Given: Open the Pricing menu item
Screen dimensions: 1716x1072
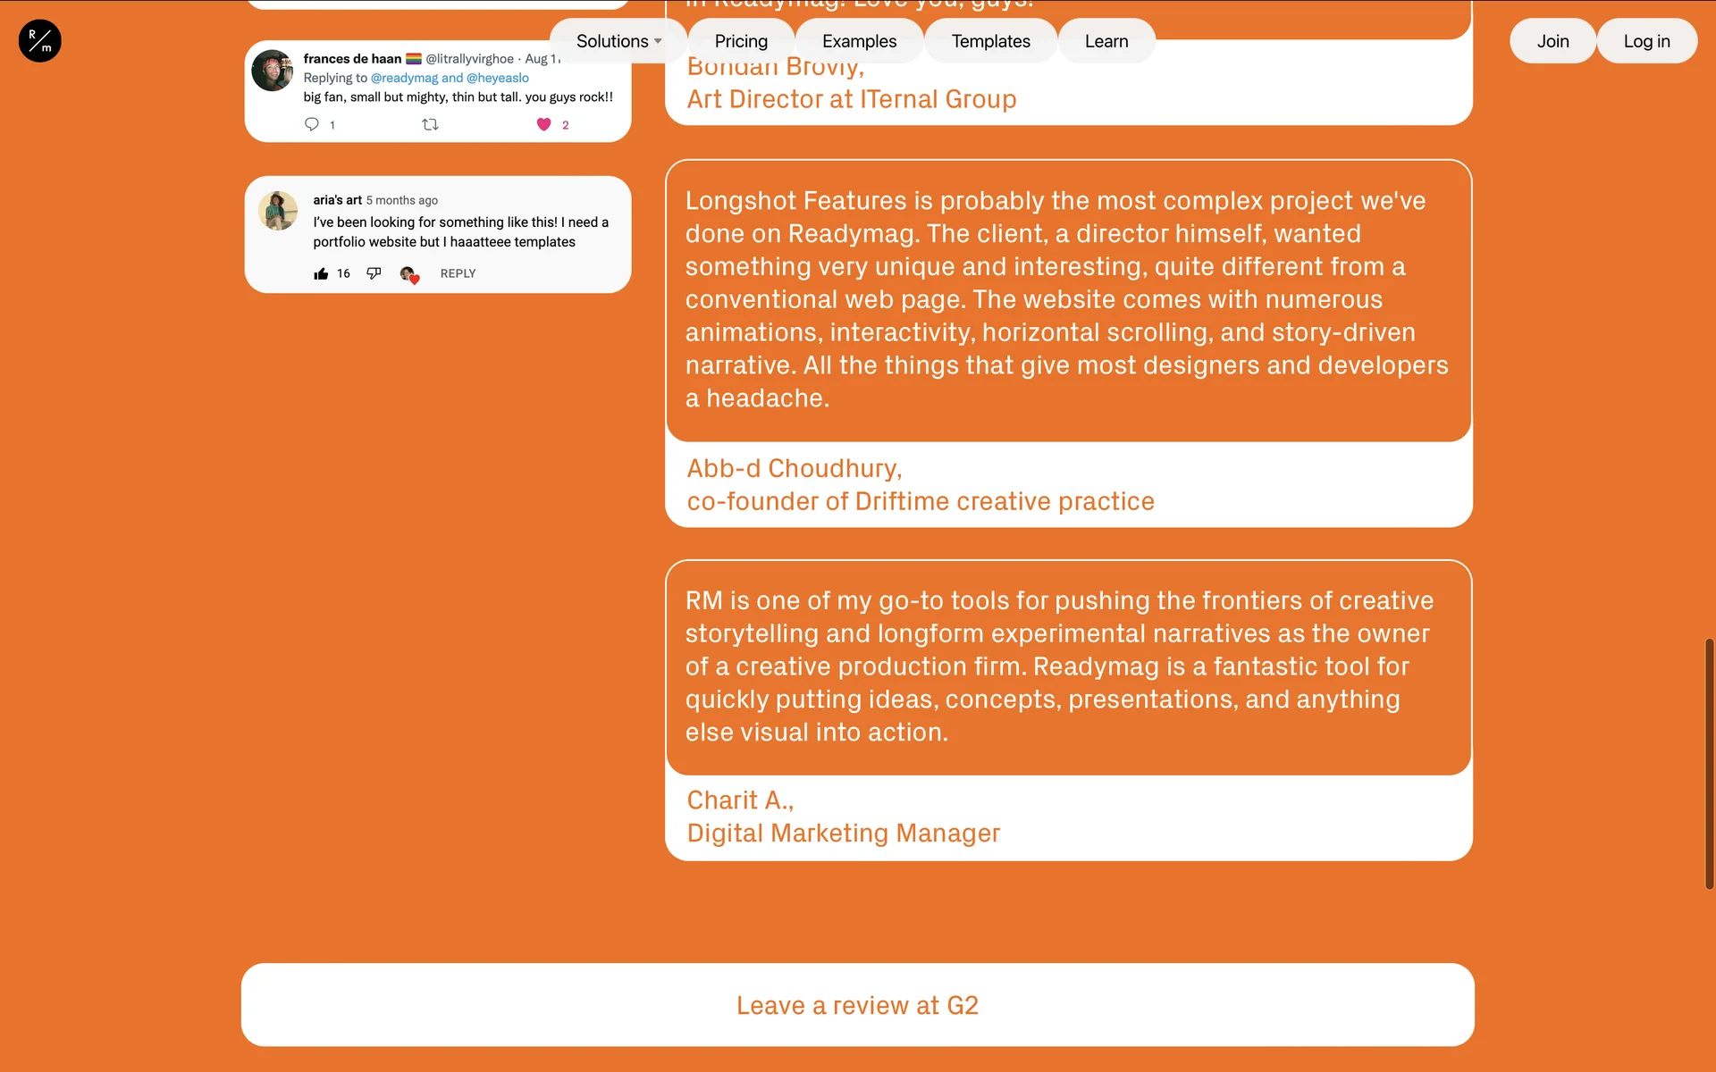Looking at the screenshot, I should [x=741, y=41].
